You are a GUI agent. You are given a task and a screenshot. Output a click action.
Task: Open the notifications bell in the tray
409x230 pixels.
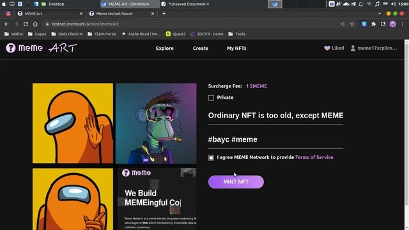pyautogui.click(x=360, y=4)
